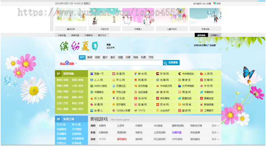Screen dimensions: 266x147
Task: Click the 太平洋电脑 icon
Action: 180,86
